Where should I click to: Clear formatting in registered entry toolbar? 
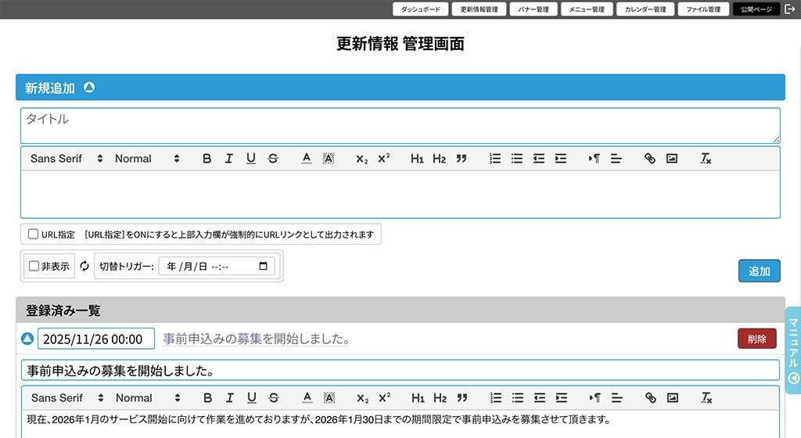click(x=706, y=397)
